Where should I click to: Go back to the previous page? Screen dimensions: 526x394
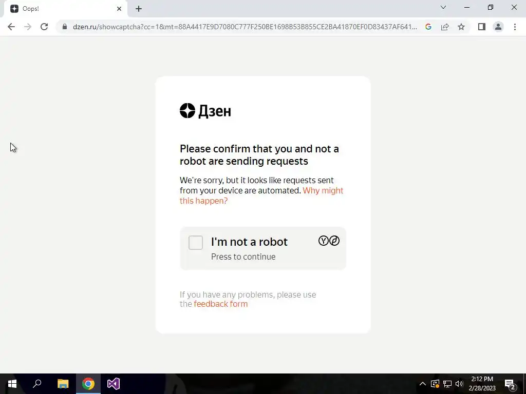pos(11,27)
